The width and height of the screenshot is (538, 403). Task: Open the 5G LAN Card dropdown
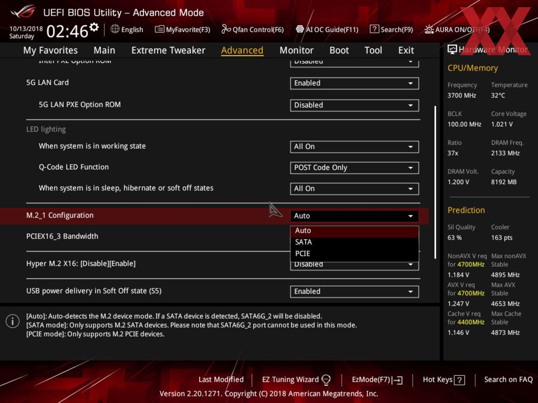354,83
